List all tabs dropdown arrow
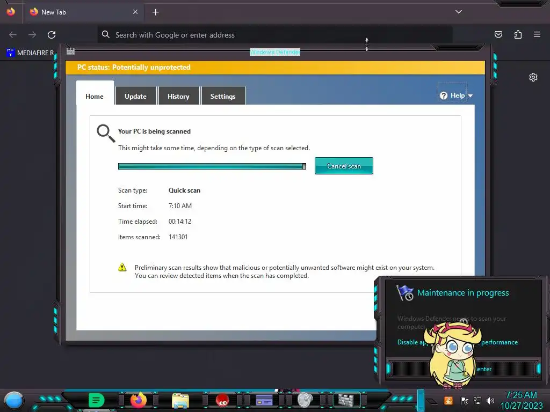This screenshot has width=550, height=412. (459, 12)
